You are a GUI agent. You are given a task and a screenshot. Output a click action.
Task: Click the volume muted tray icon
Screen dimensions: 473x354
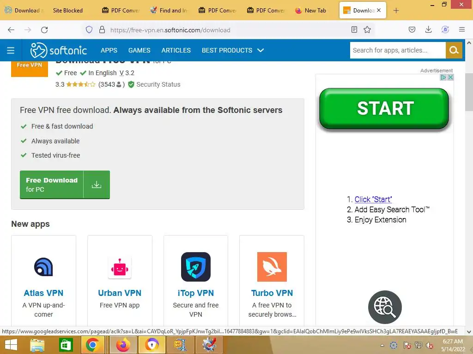[430, 345]
